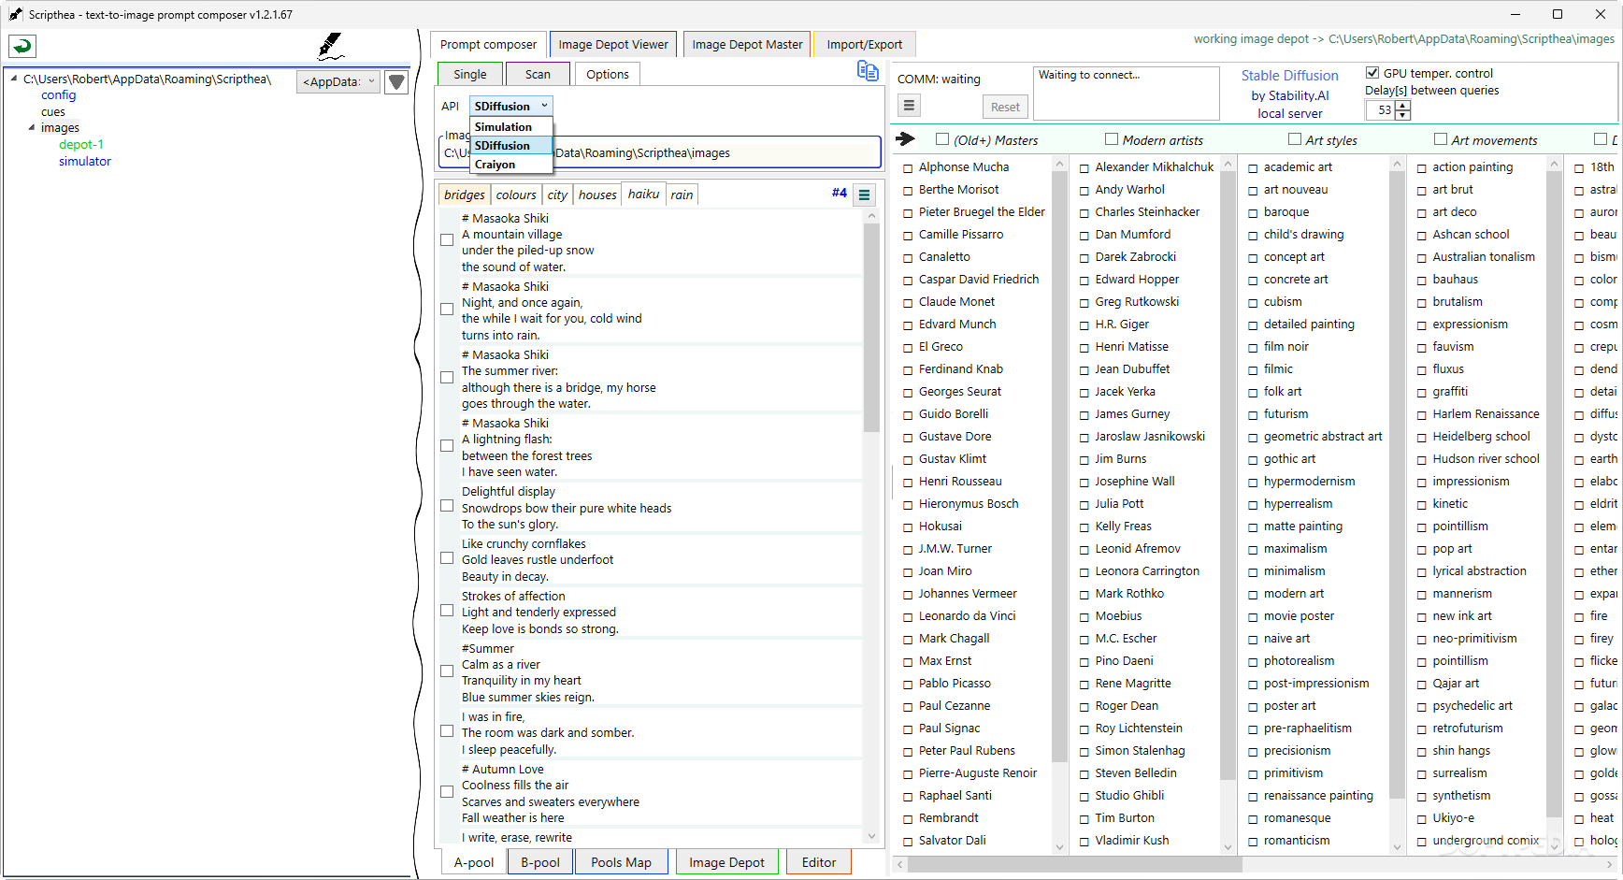Choose SDiffusion in the dropdown list
The image size is (1623, 880).
(511, 146)
